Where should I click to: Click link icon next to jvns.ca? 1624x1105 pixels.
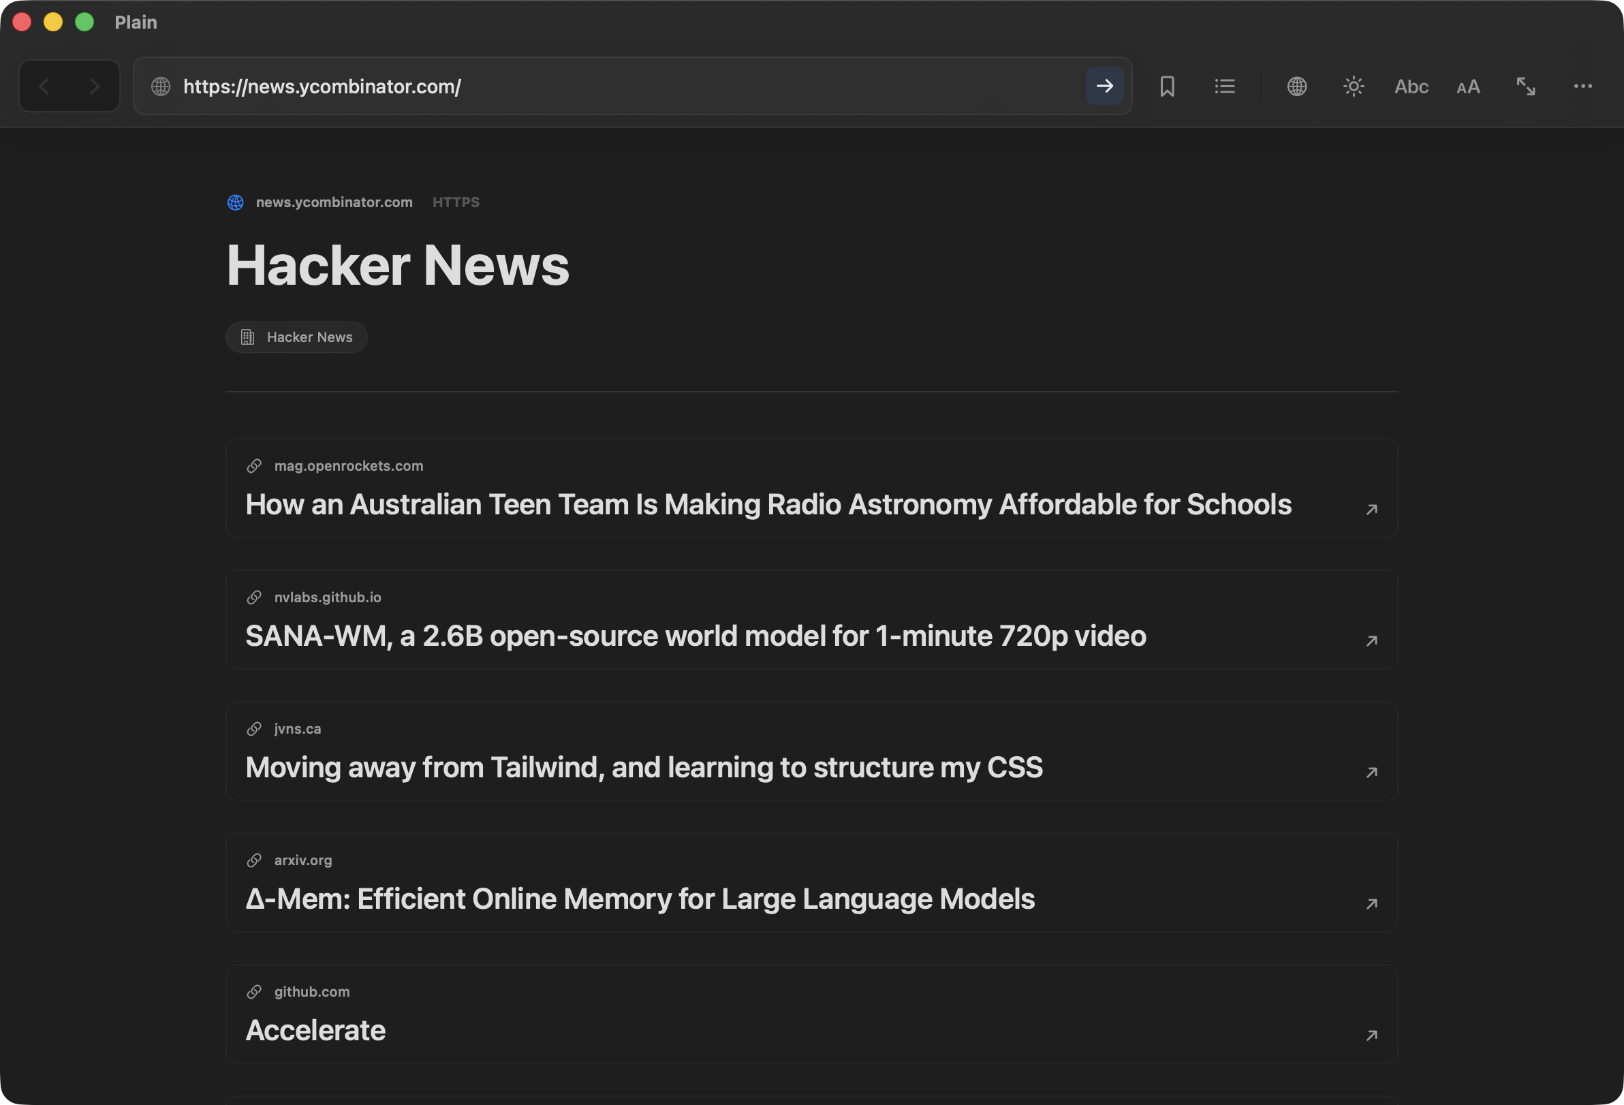click(x=253, y=729)
